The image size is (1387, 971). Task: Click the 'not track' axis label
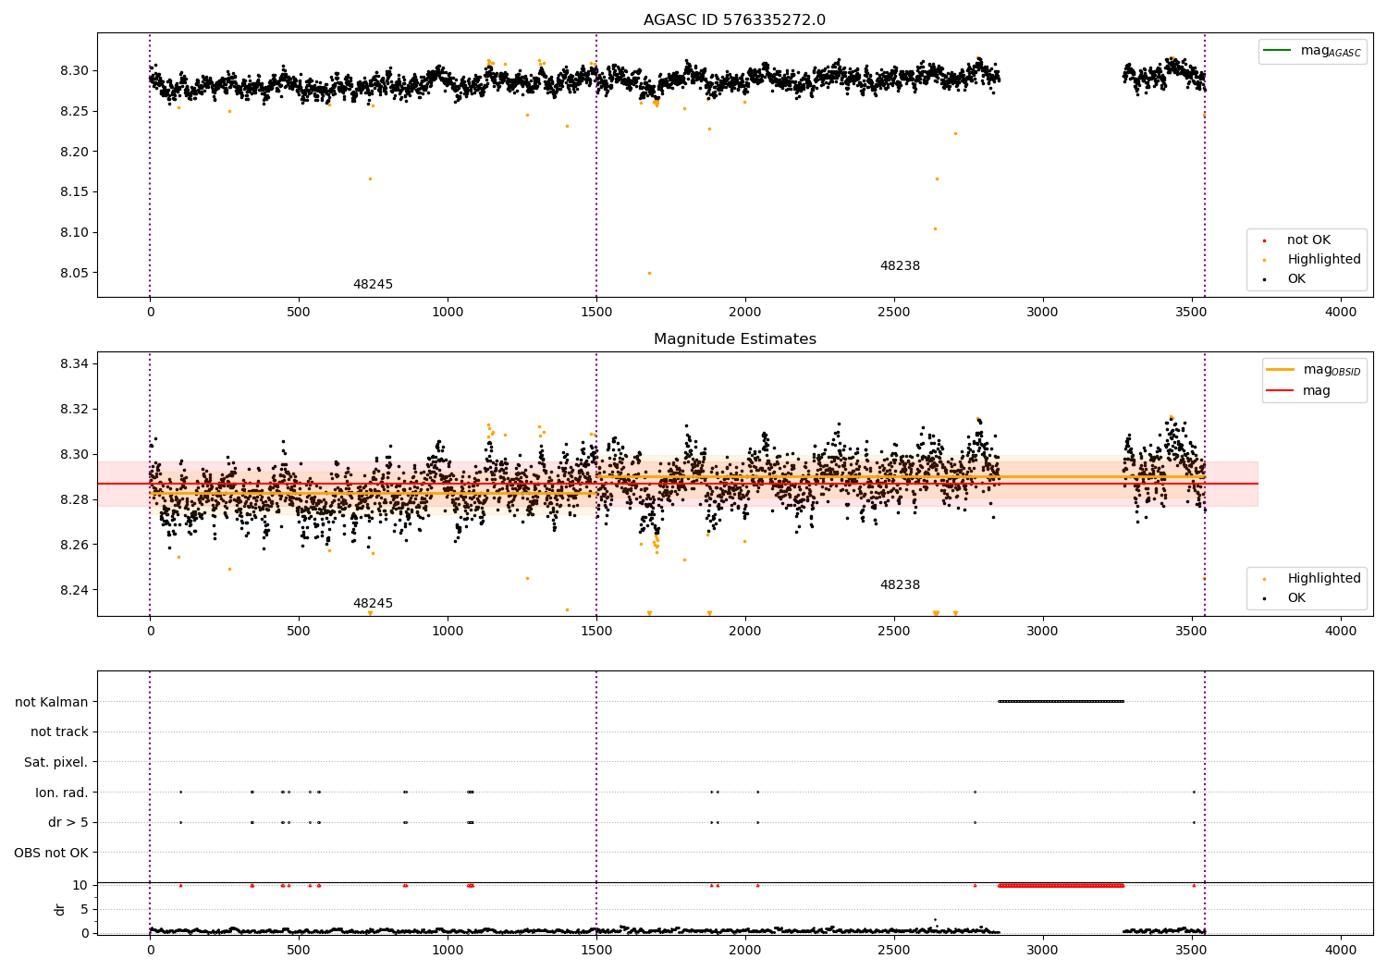(x=59, y=732)
